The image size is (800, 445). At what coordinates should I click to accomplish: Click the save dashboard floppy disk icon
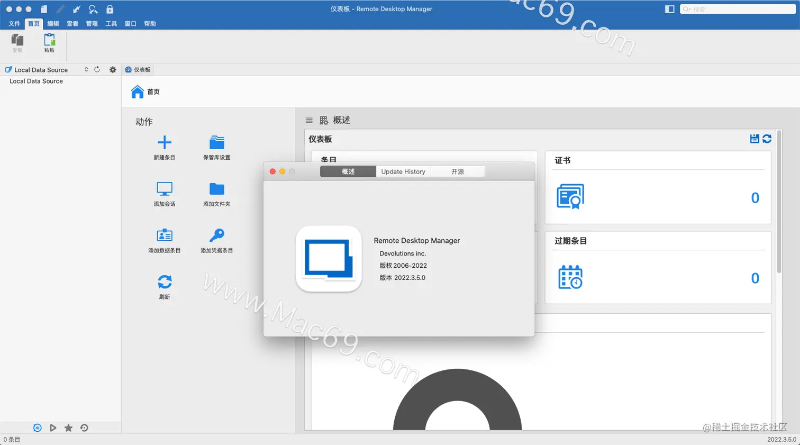[754, 139]
